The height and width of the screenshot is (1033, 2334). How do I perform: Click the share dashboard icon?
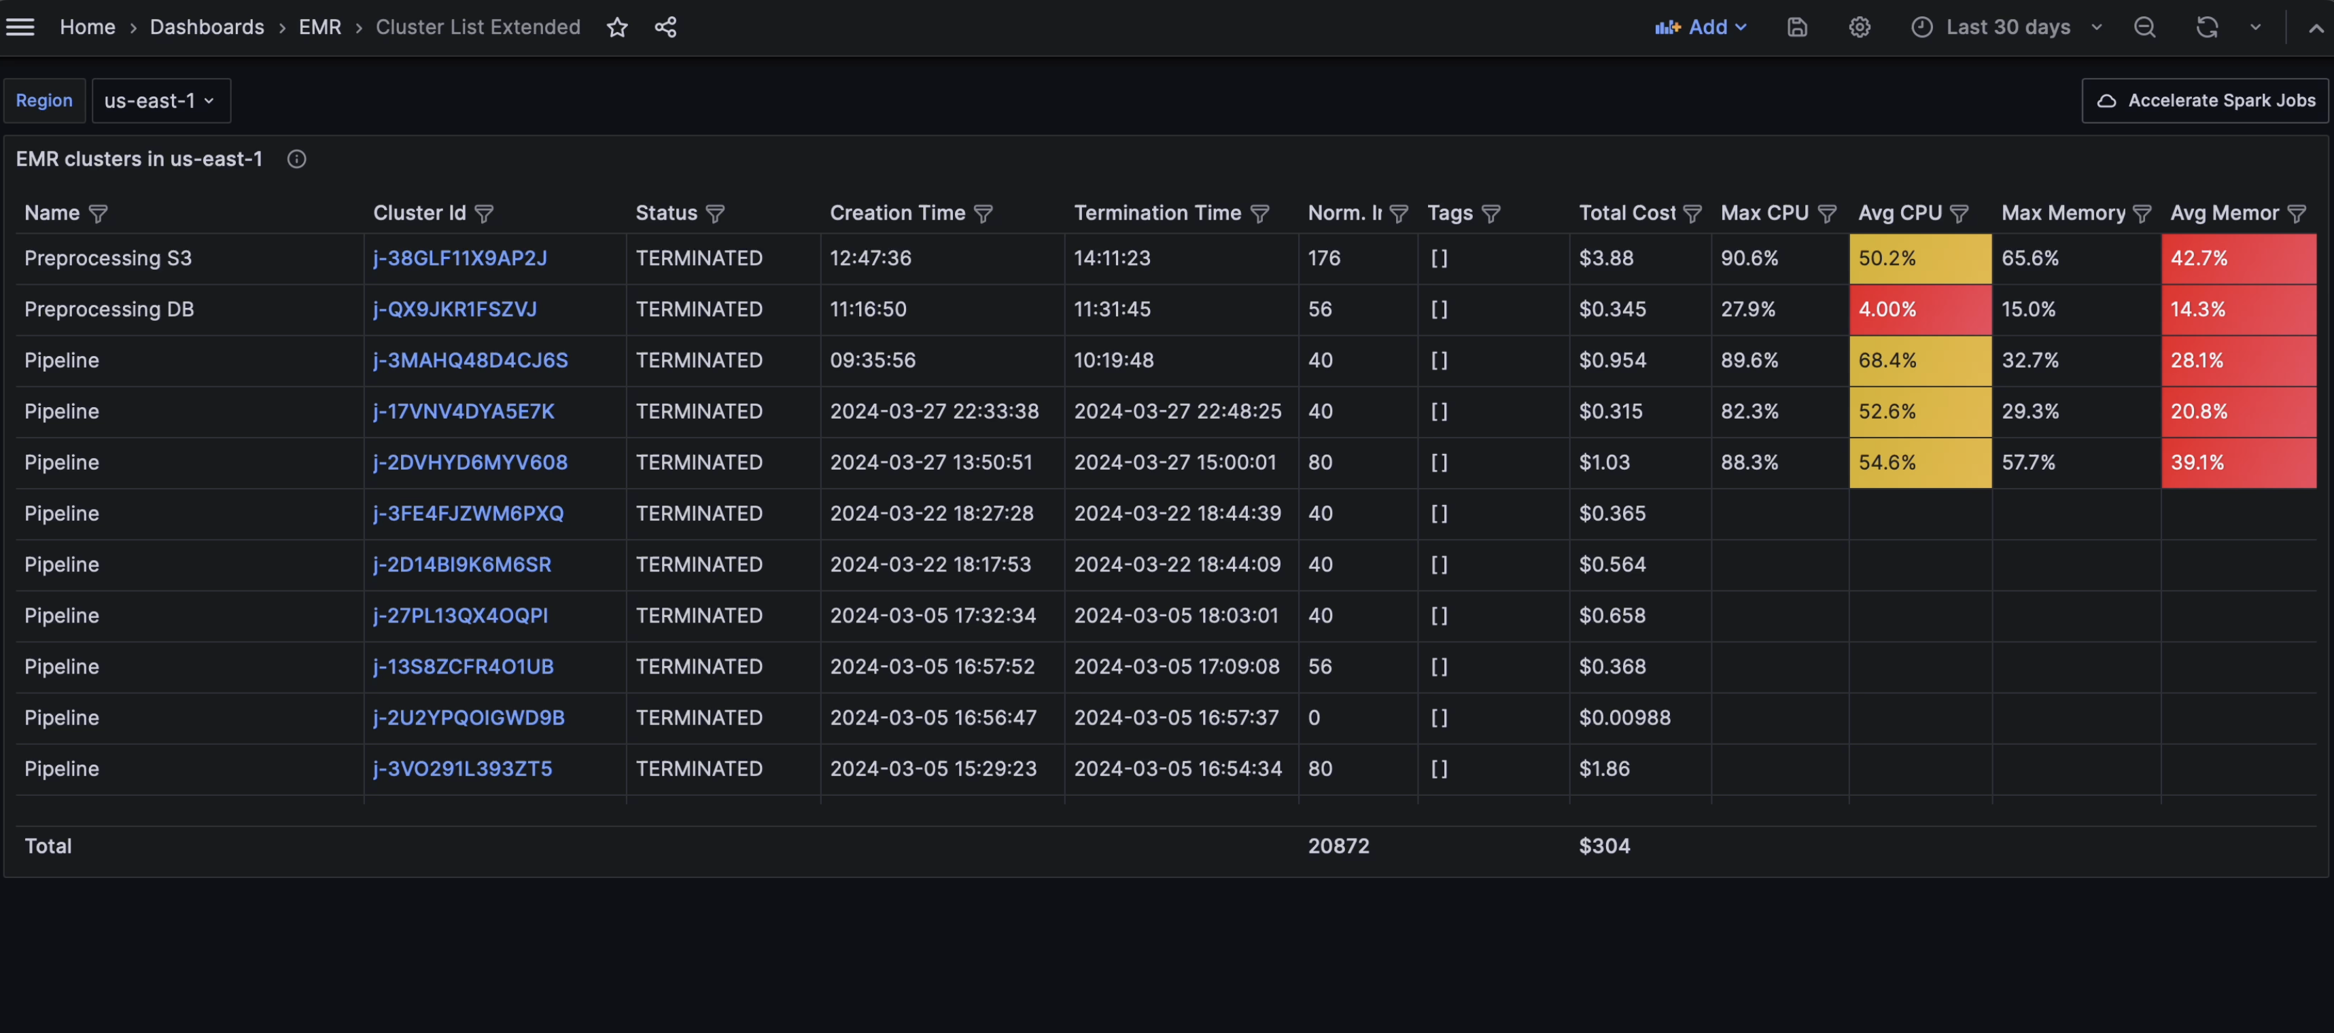click(666, 27)
